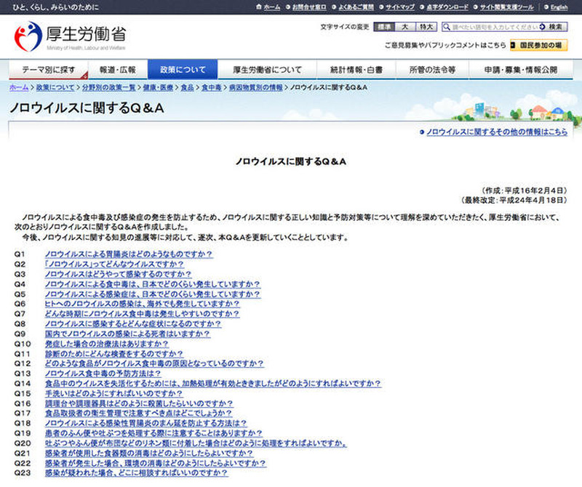Expand the テーマ別に探す menu
This screenshot has height=487, width=582.
[x=49, y=71]
